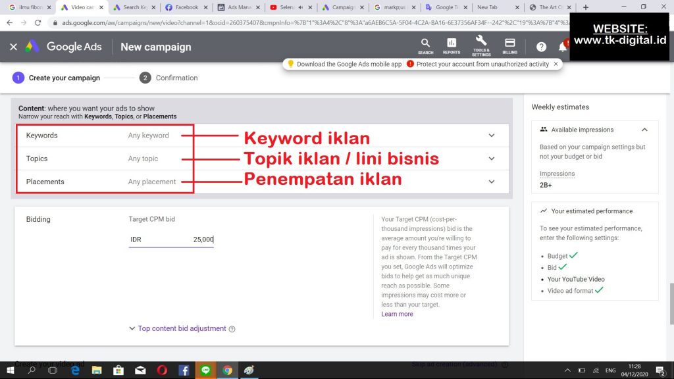
Task: Collapse the Available impressions panel
Action: coord(644,130)
